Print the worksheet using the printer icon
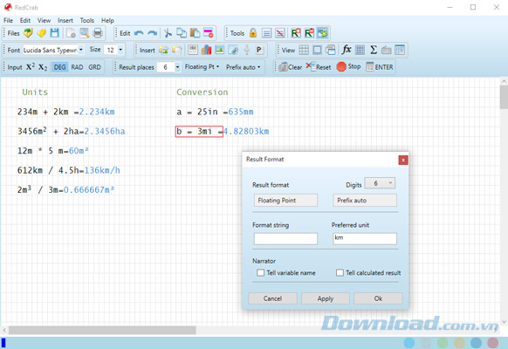 tap(98, 32)
